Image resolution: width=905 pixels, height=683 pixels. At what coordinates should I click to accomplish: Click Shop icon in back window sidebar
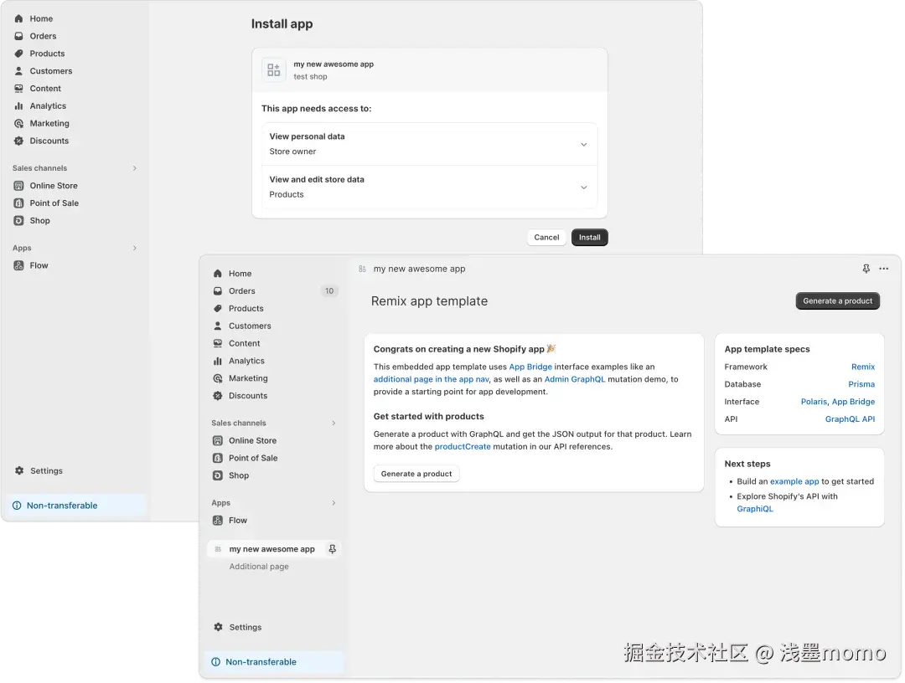[x=18, y=221]
